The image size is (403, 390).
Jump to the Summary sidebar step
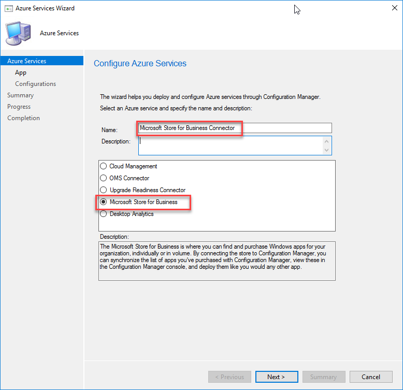20,95
